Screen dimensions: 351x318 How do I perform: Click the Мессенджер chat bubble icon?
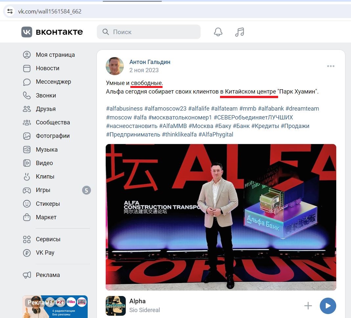tap(27, 82)
